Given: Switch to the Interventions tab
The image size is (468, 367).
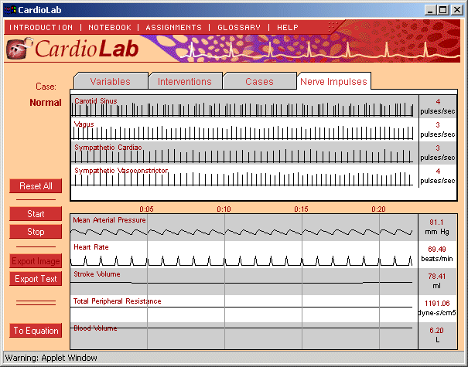Looking at the screenshot, I should pos(185,81).
